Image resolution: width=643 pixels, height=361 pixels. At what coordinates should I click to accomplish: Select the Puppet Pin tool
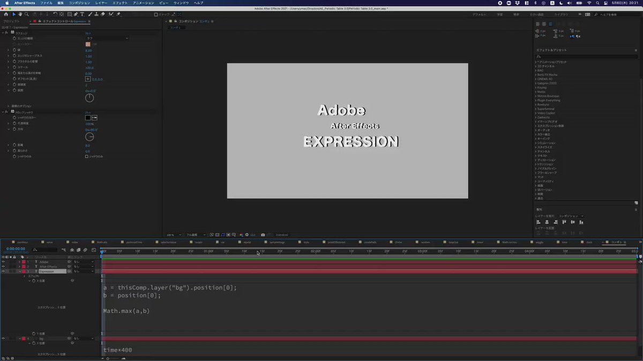coord(118,14)
